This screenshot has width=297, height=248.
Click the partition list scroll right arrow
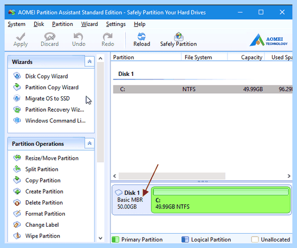(x=289, y=176)
